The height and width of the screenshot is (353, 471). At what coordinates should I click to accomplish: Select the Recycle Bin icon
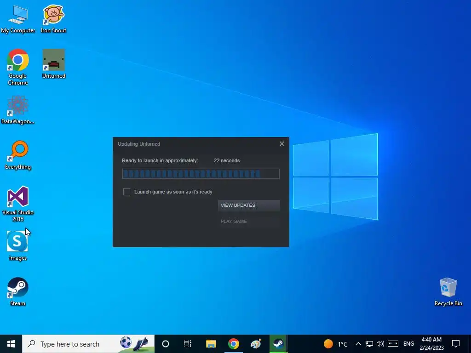(448, 292)
